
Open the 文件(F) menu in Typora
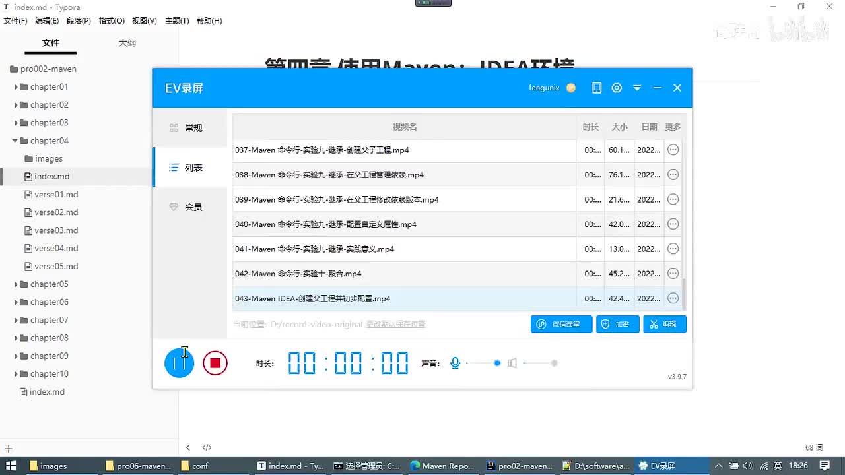coord(15,21)
